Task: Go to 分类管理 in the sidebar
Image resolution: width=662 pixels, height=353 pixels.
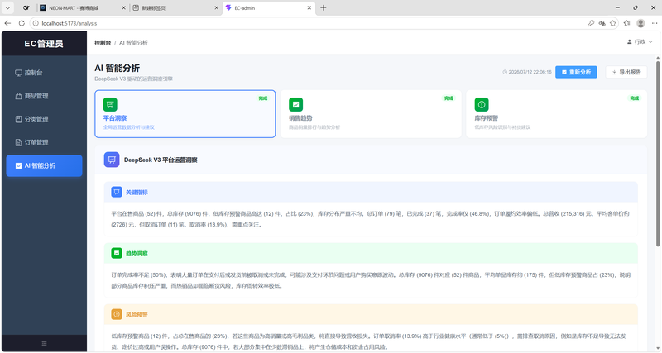Action: click(44, 119)
